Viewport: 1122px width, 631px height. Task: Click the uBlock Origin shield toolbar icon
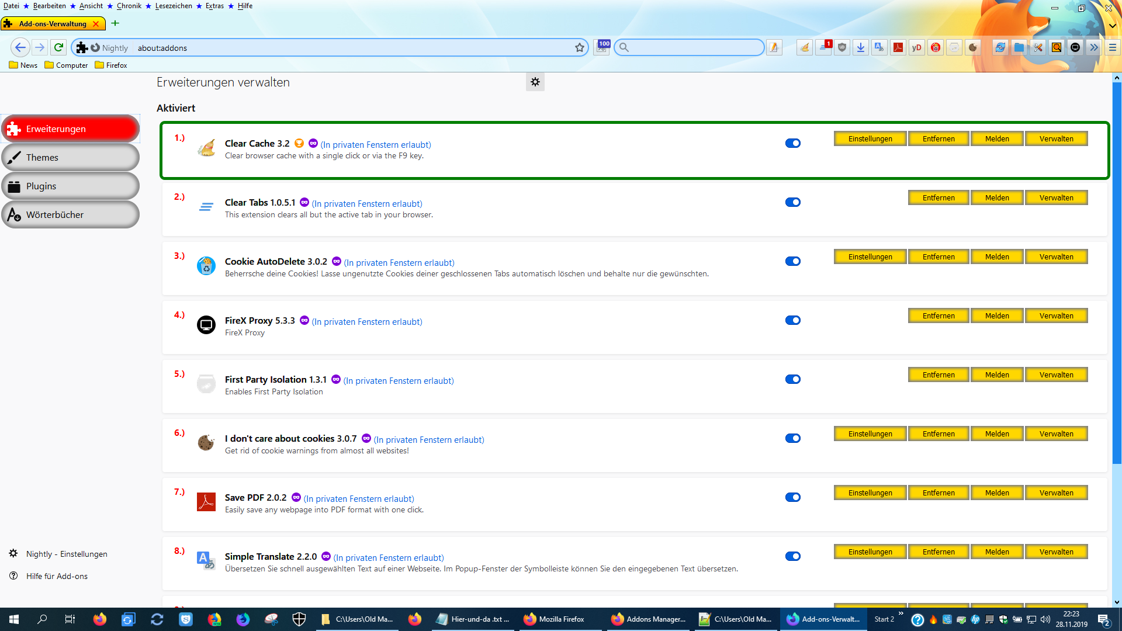[842, 48]
